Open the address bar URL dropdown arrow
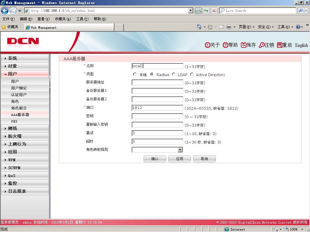 point(191,11)
